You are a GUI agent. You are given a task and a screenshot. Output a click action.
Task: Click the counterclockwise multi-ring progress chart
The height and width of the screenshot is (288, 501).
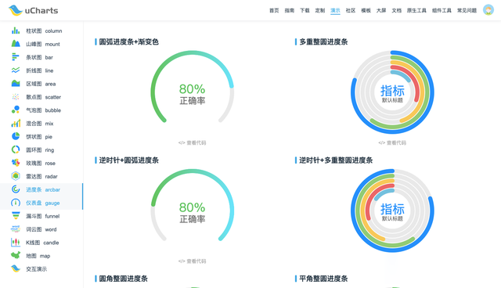coord(392,211)
